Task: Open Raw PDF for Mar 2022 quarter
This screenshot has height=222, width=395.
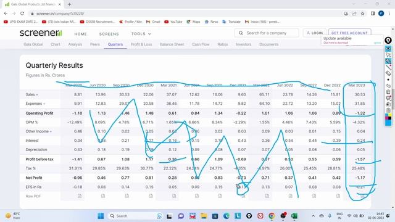Action: point(267,196)
